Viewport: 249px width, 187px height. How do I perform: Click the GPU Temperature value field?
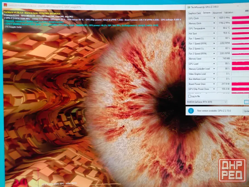click(224, 28)
